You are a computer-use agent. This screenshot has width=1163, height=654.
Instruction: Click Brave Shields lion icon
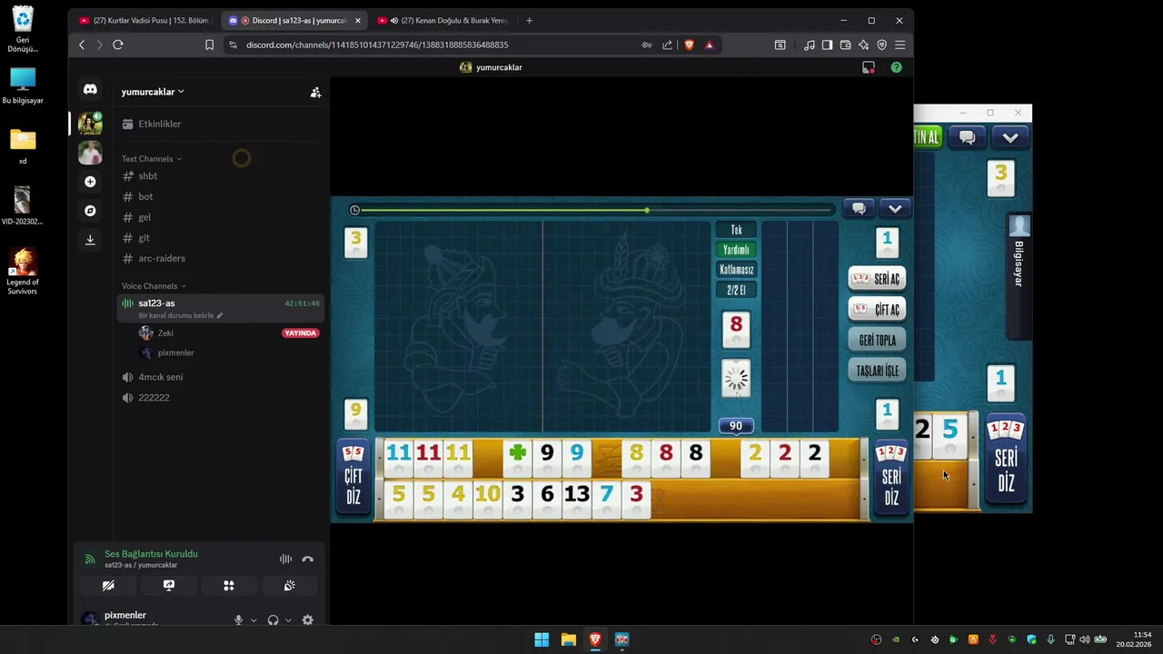[x=689, y=45]
